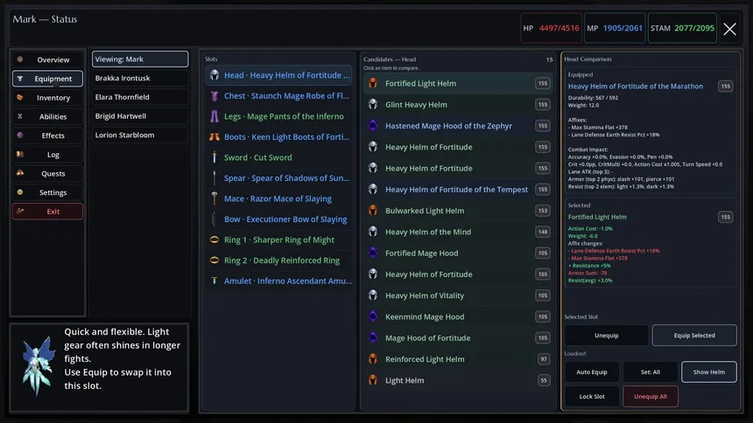The image size is (753, 423).
Task: Click the Hastened Mage Hood icon
Action: coord(373,126)
